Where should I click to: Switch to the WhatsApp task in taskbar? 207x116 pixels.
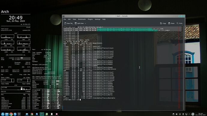point(47,114)
